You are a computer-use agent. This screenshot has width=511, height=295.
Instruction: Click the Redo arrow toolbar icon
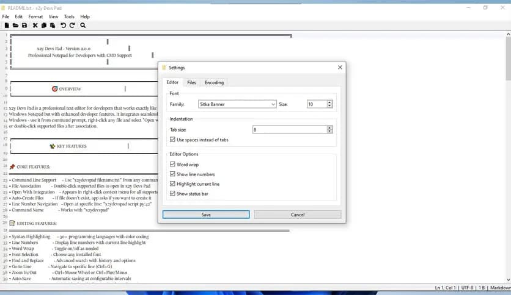coord(72,26)
